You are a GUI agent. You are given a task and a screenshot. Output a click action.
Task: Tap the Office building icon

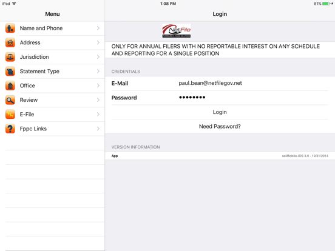point(10,85)
